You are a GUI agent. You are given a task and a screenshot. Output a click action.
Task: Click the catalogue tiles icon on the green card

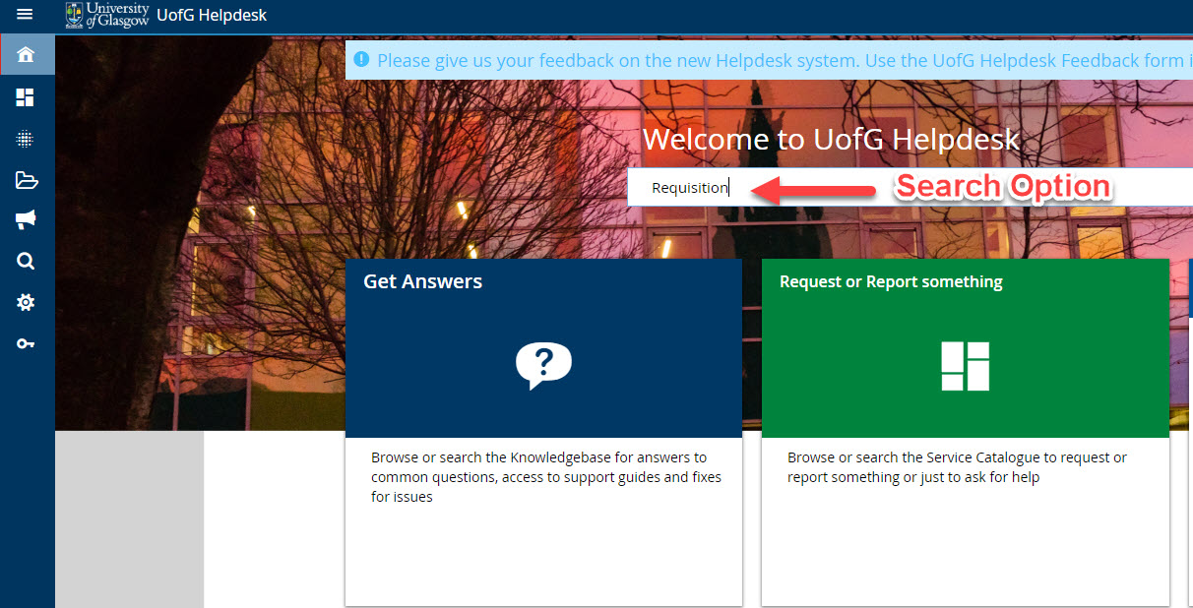(965, 366)
